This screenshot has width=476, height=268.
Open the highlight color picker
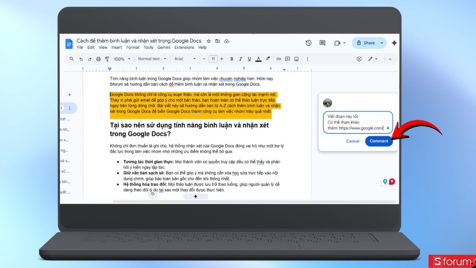coord(268,59)
